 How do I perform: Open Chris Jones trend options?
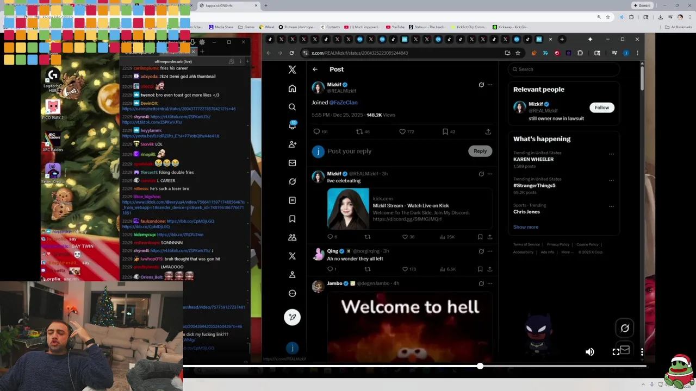(x=611, y=206)
